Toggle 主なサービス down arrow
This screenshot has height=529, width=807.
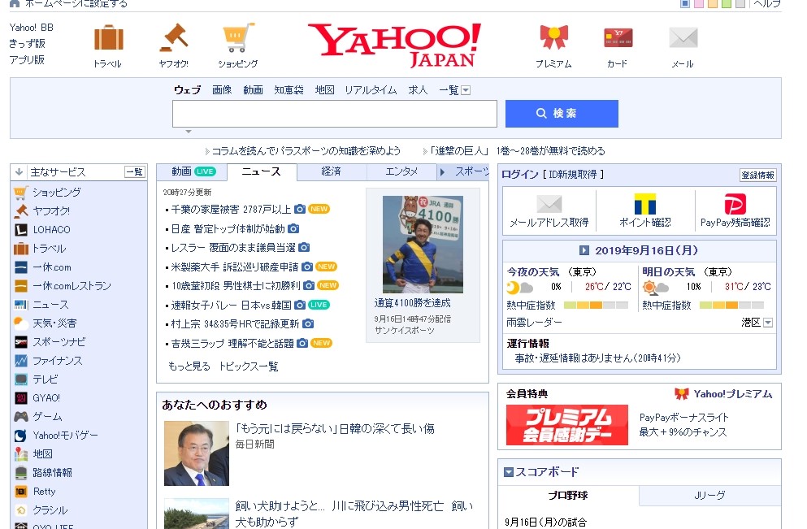[x=19, y=172]
